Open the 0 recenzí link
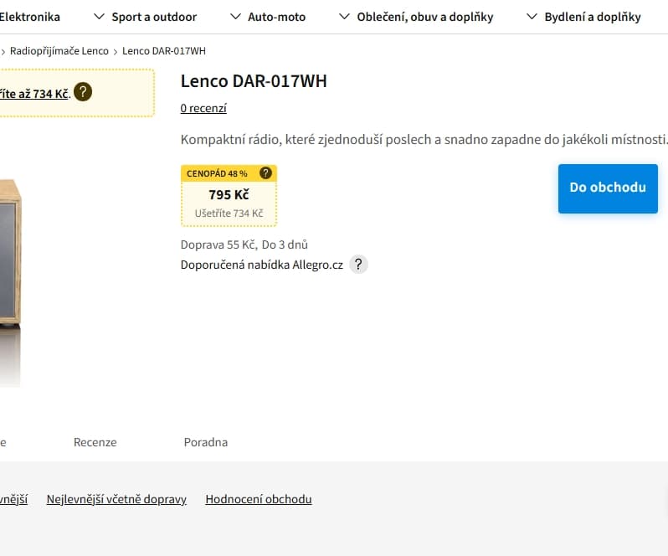This screenshot has height=556, width=668. pos(203,108)
